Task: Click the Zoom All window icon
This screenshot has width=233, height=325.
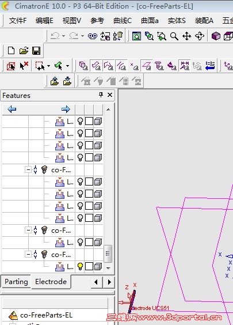Action: 136,36
